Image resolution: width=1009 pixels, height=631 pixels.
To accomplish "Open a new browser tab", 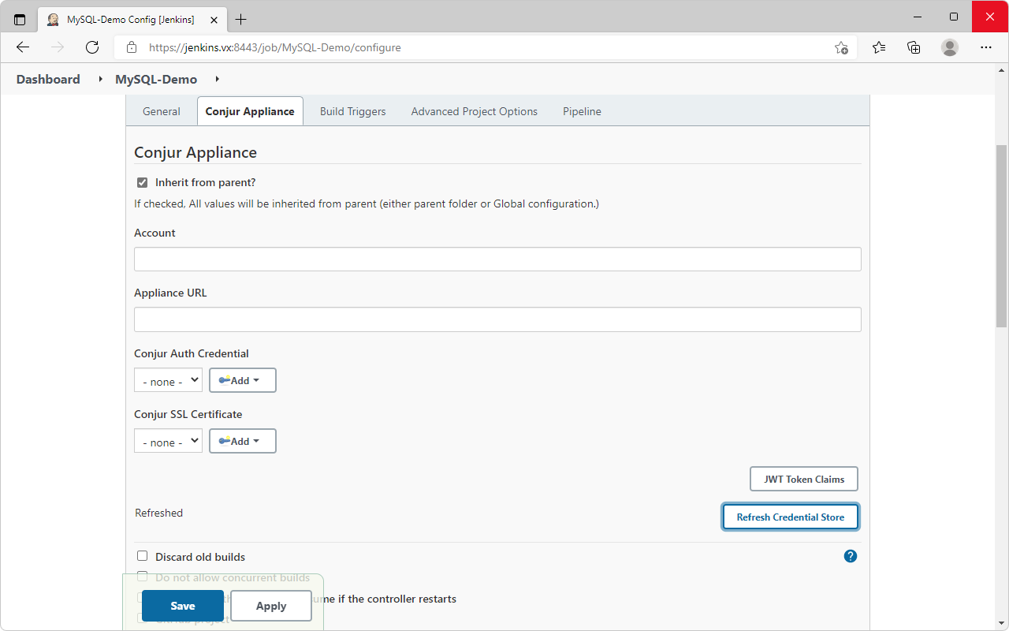I will [x=240, y=20].
